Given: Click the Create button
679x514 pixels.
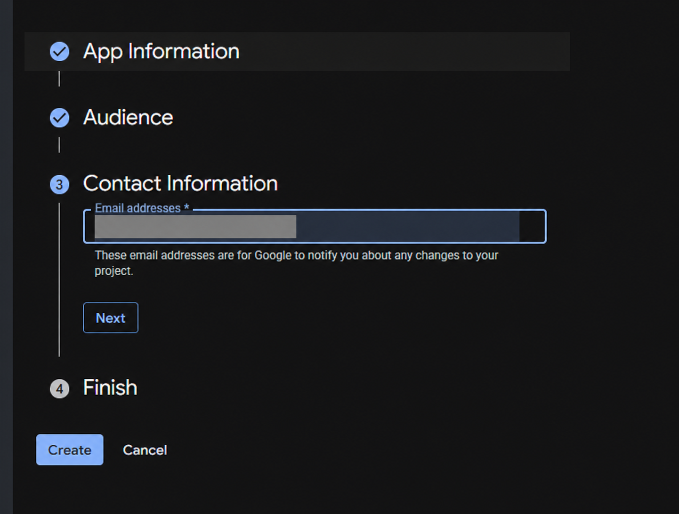Looking at the screenshot, I should (70, 449).
